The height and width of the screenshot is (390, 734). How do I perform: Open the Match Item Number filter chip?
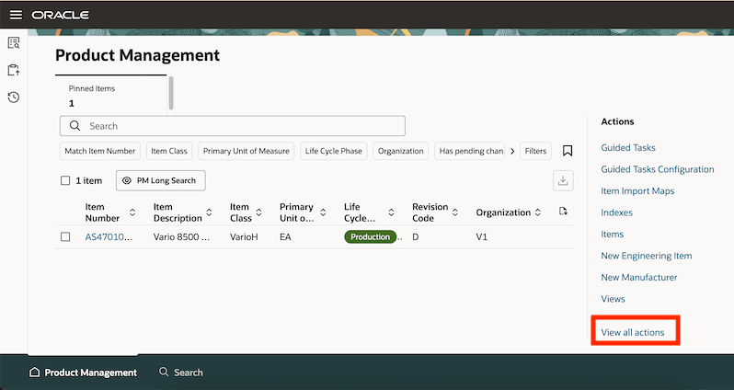pos(99,151)
